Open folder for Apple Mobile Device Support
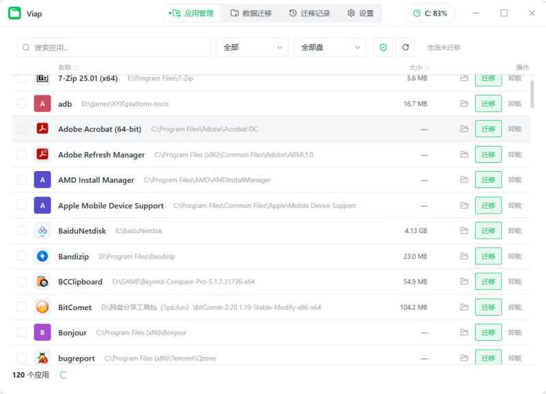Screen dimensions: 546x394 [x=464, y=205]
